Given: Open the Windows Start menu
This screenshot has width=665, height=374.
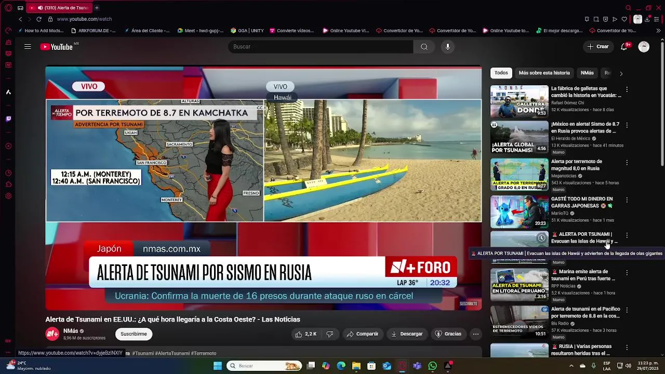Looking at the screenshot, I should click(218, 366).
